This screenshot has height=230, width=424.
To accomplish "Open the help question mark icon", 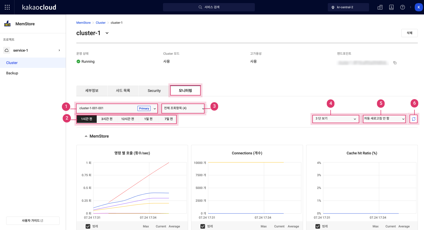I will [x=403, y=7].
